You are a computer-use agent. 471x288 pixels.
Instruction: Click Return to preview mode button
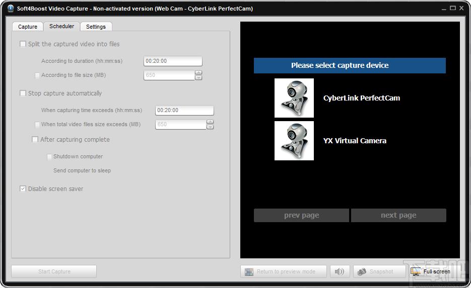[x=283, y=271]
